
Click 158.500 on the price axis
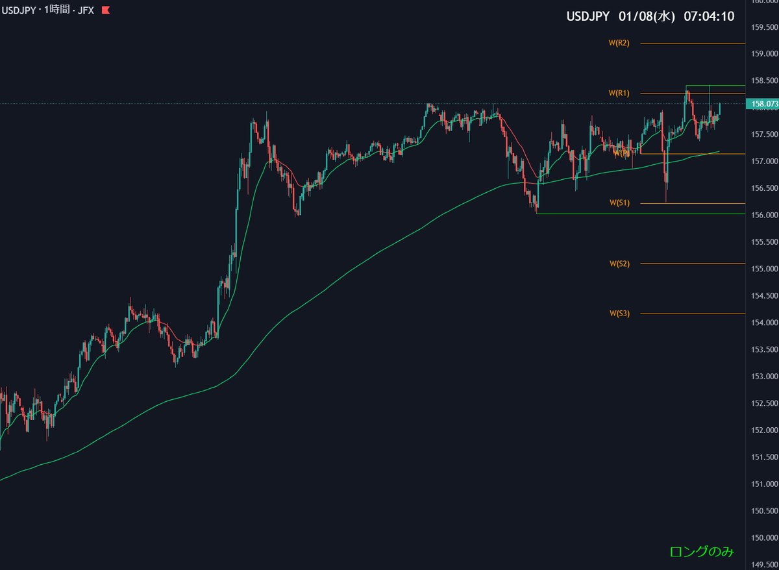pos(764,81)
